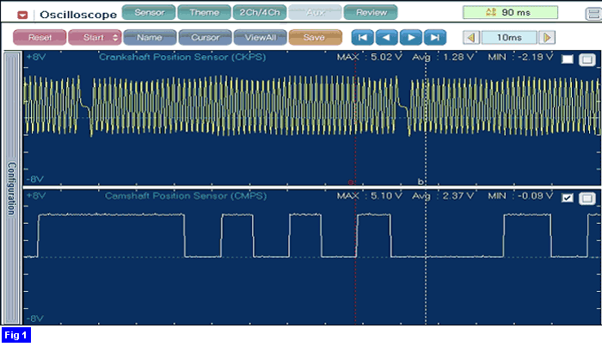
Task: Click the Start button
Action: [x=93, y=38]
